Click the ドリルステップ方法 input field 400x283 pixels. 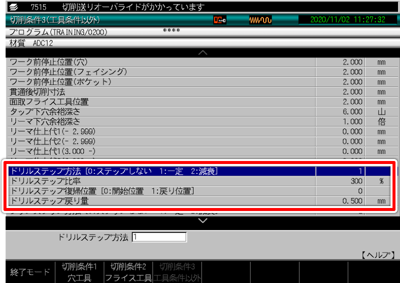click(x=159, y=237)
